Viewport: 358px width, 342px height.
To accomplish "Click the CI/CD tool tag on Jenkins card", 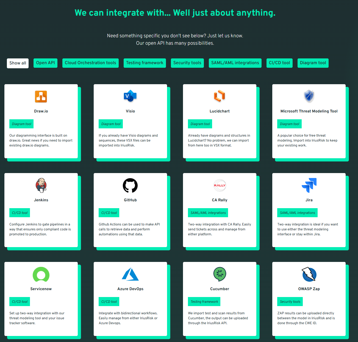I will point(20,213).
